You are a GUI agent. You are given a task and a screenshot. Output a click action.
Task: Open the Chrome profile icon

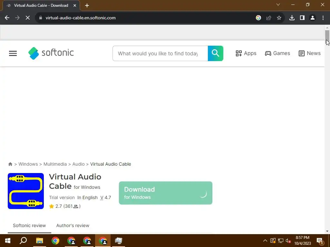coord(313,18)
